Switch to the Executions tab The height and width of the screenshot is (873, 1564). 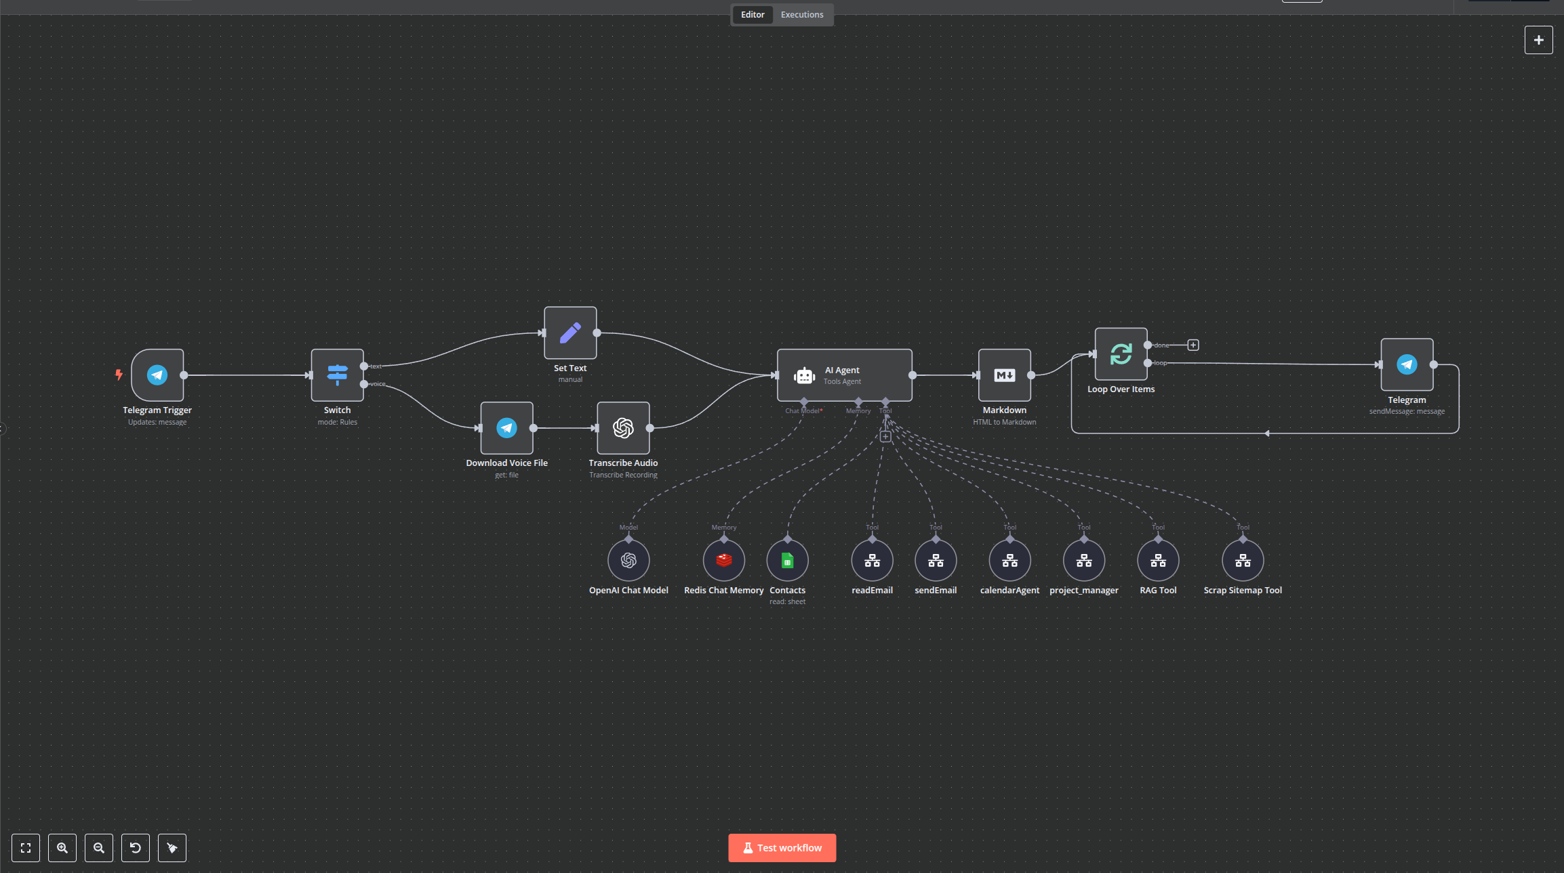[x=802, y=14]
